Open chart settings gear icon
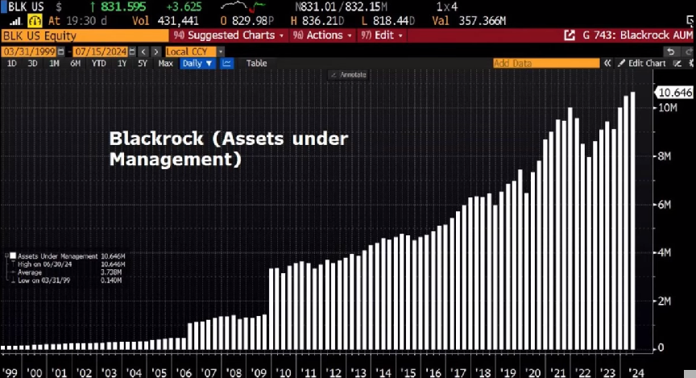Screen dimensions: 696x378 pos(691,64)
